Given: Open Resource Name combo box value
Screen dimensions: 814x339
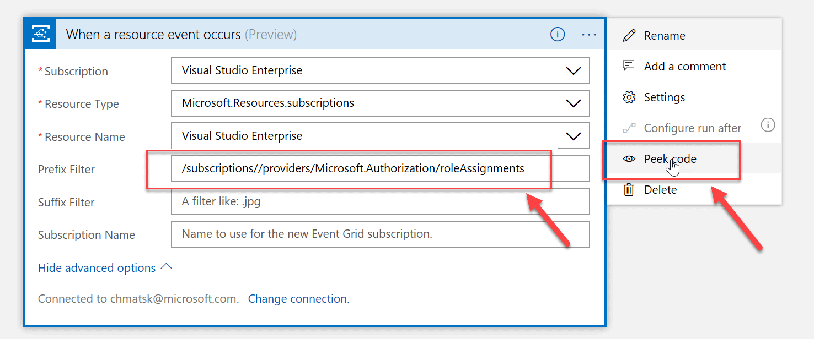Looking at the screenshot, I should 381,136.
